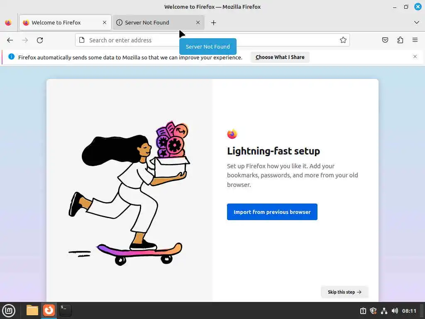The width and height of the screenshot is (425, 319).
Task: Close the Welcome to Firefox tab
Action: pos(105,22)
